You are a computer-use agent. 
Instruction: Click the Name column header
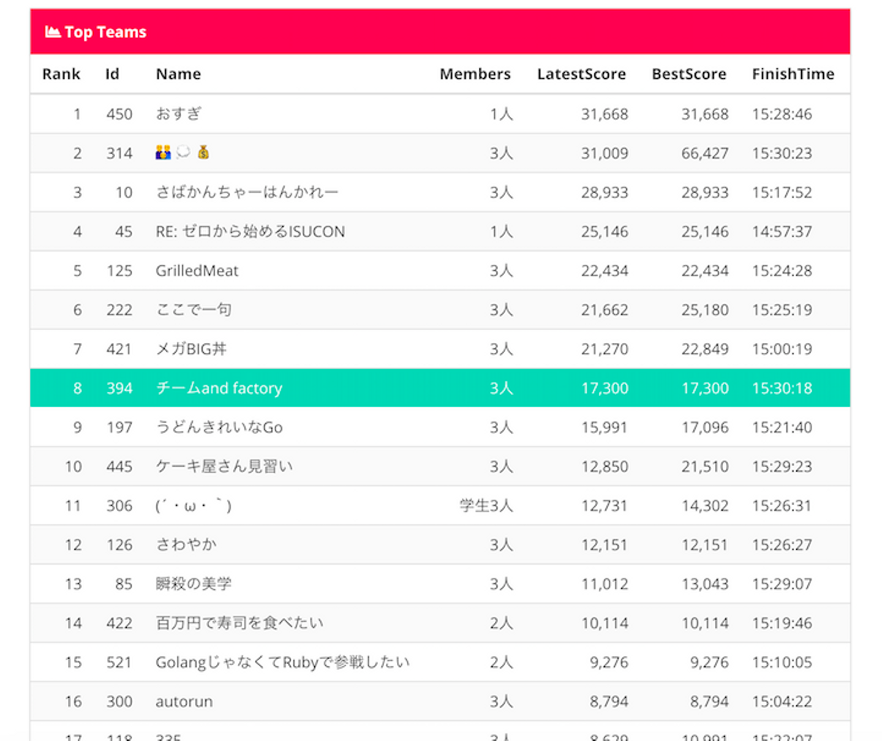coord(178,74)
